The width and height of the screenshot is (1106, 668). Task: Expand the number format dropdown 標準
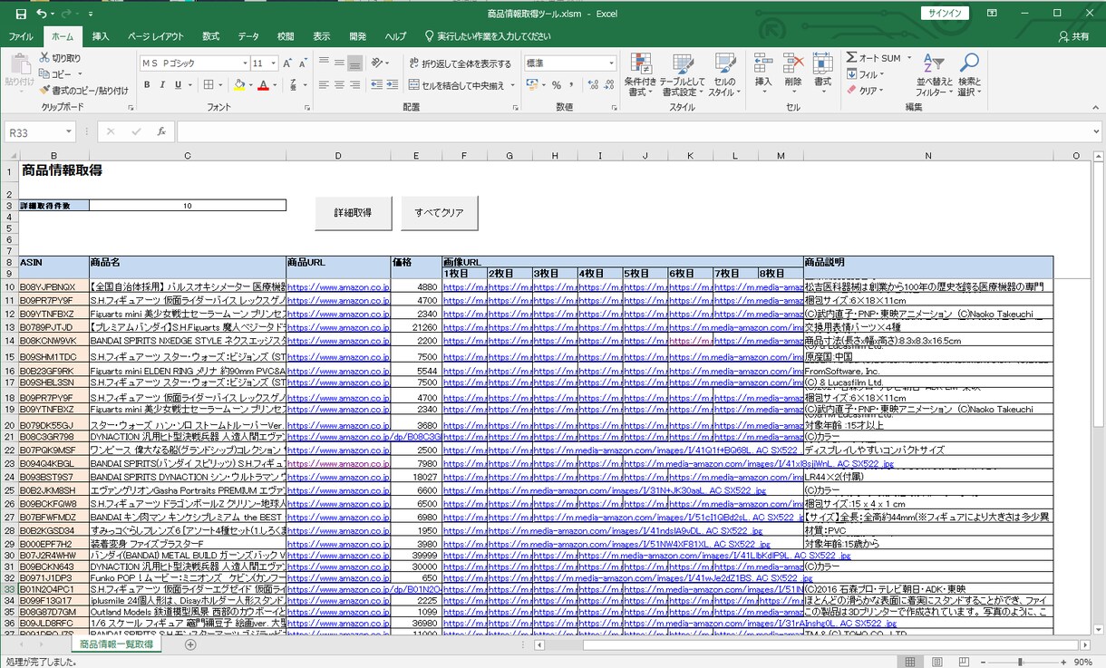pos(611,63)
